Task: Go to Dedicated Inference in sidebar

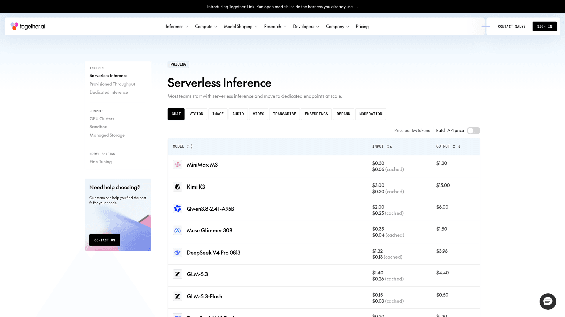Action: pos(109,92)
